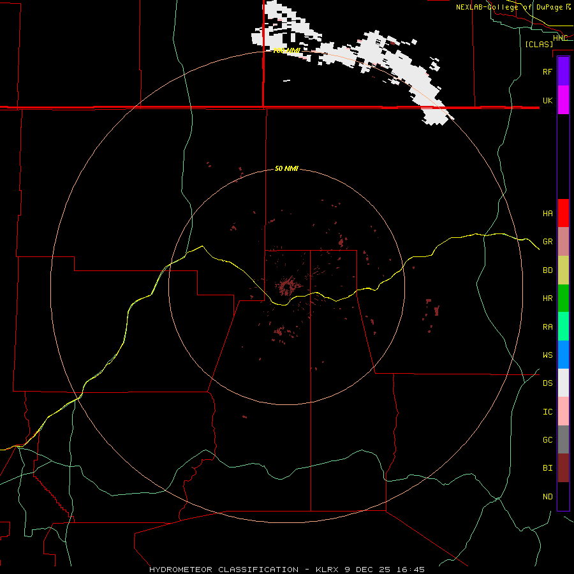
Task: Click the HHC product label
Action: pyautogui.click(x=560, y=38)
